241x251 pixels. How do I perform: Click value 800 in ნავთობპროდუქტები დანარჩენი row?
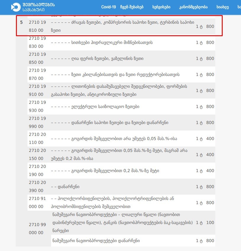[210, 241]
